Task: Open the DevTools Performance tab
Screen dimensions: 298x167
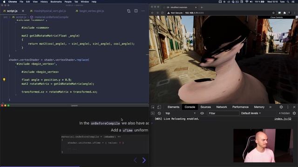Action: click(x=240, y=107)
